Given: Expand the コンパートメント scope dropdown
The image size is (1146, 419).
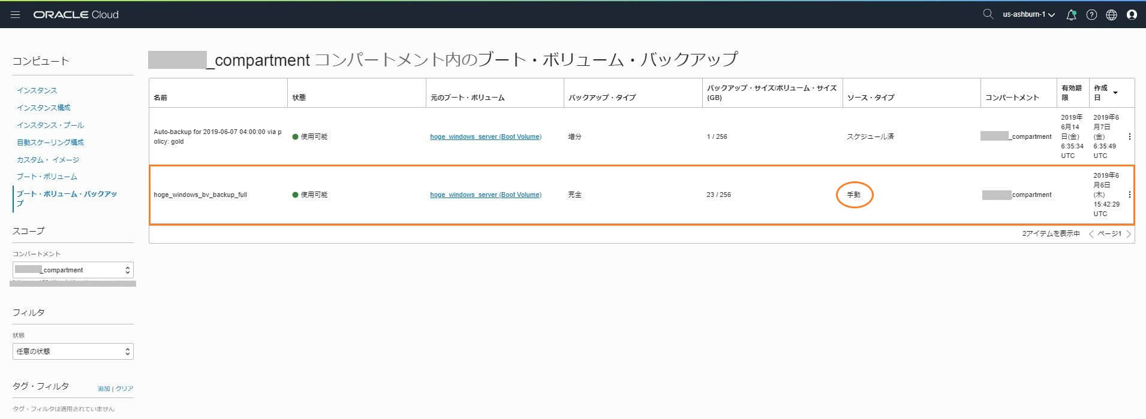Looking at the screenshot, I should [x=73, y=270].
